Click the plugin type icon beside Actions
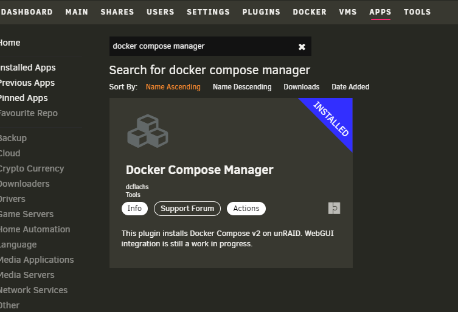 click(x=334, y=209)
